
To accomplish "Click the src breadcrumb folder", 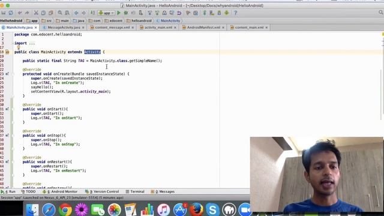I will point(47,21).
